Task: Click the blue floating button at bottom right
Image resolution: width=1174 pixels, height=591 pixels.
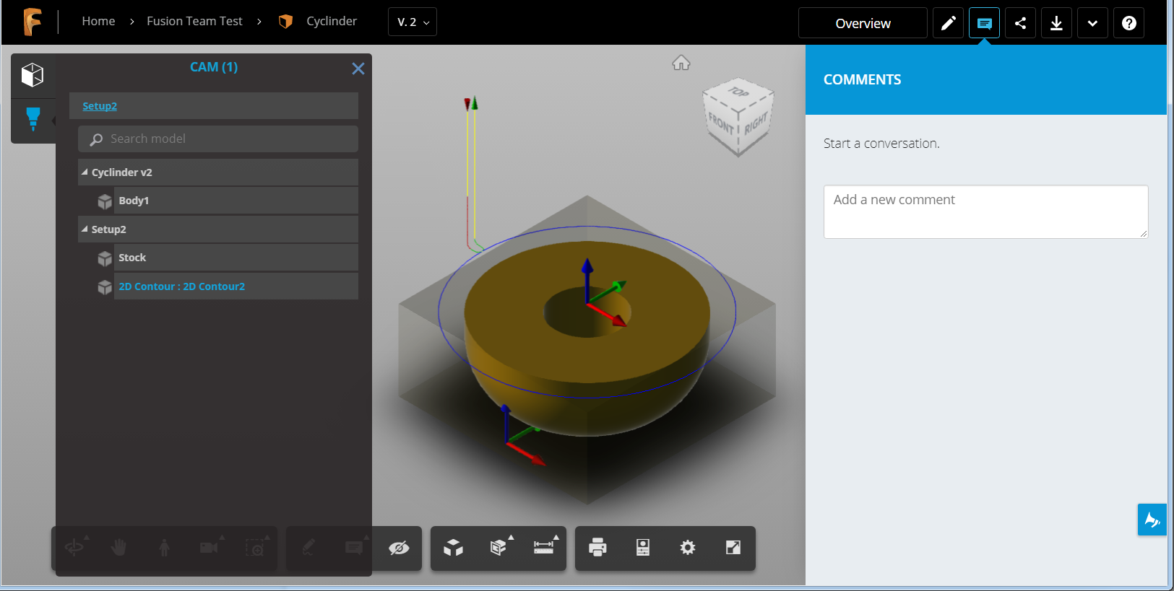Action: tap(1152, 520)
